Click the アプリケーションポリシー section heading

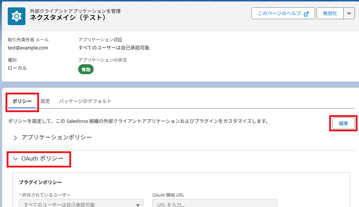[56, 137]
